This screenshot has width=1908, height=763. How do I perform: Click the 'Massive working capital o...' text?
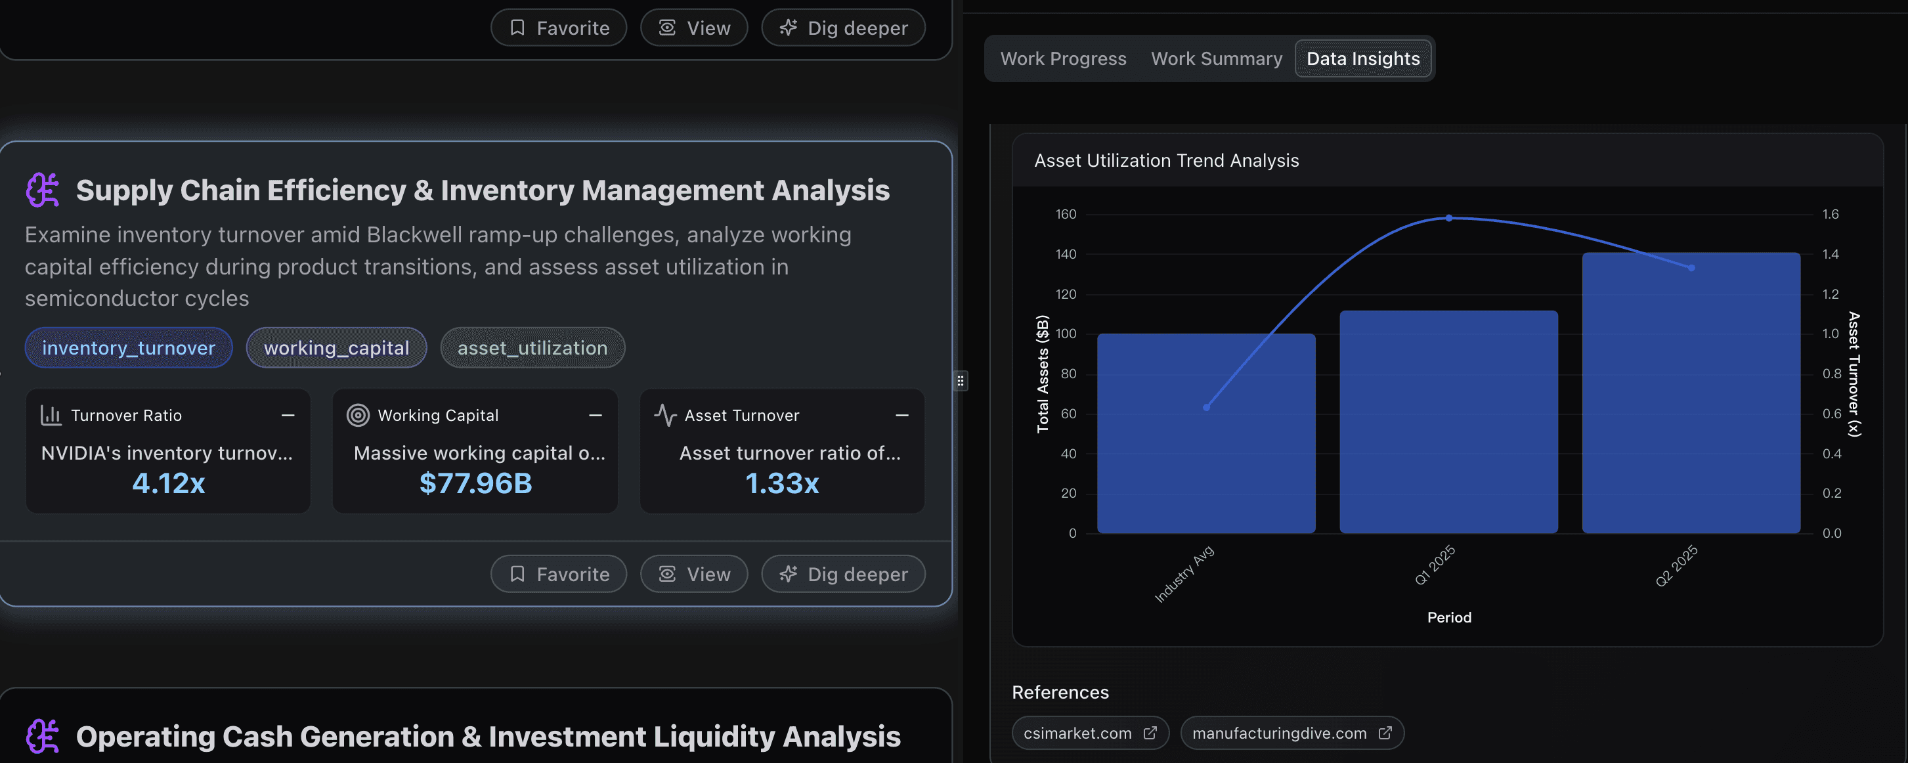click(480, 452)
